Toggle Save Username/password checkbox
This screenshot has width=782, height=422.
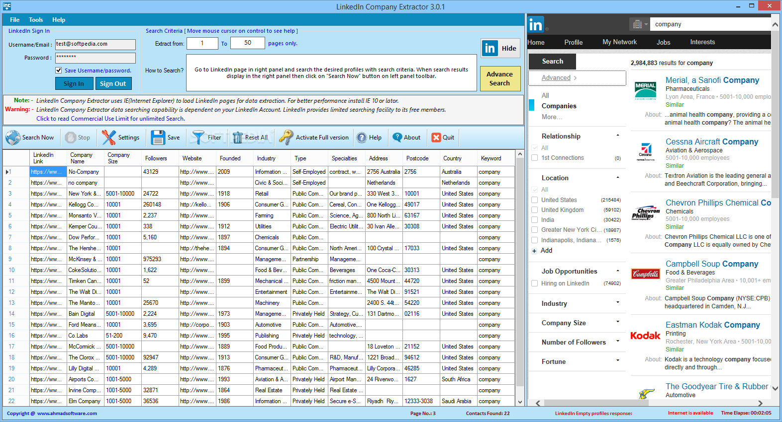(59, 70)
